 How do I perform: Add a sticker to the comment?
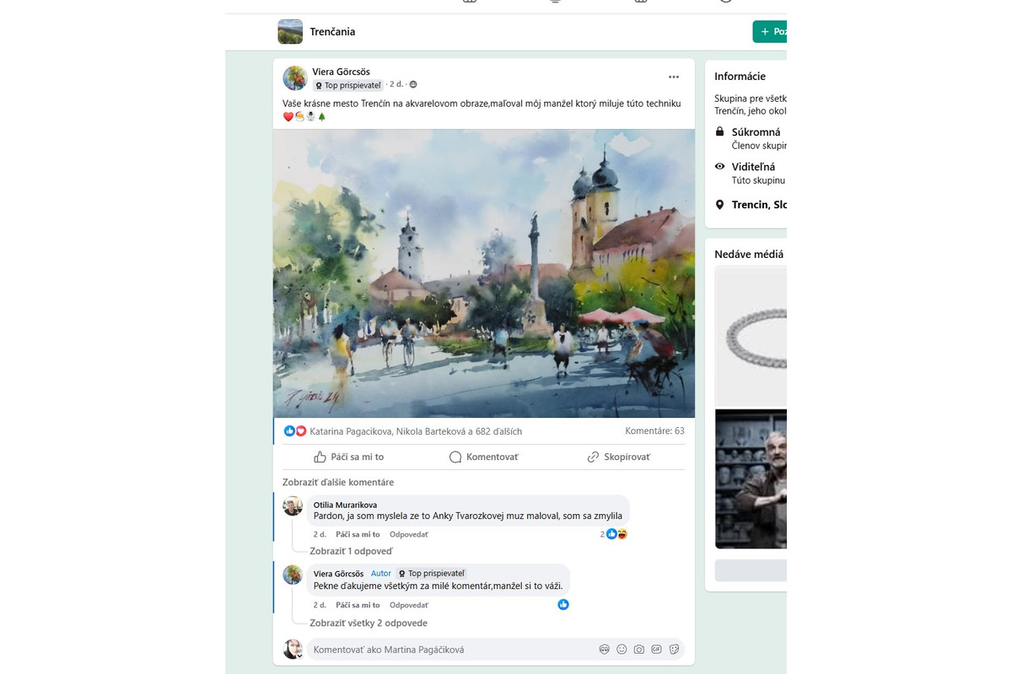[x=674, y=649]
